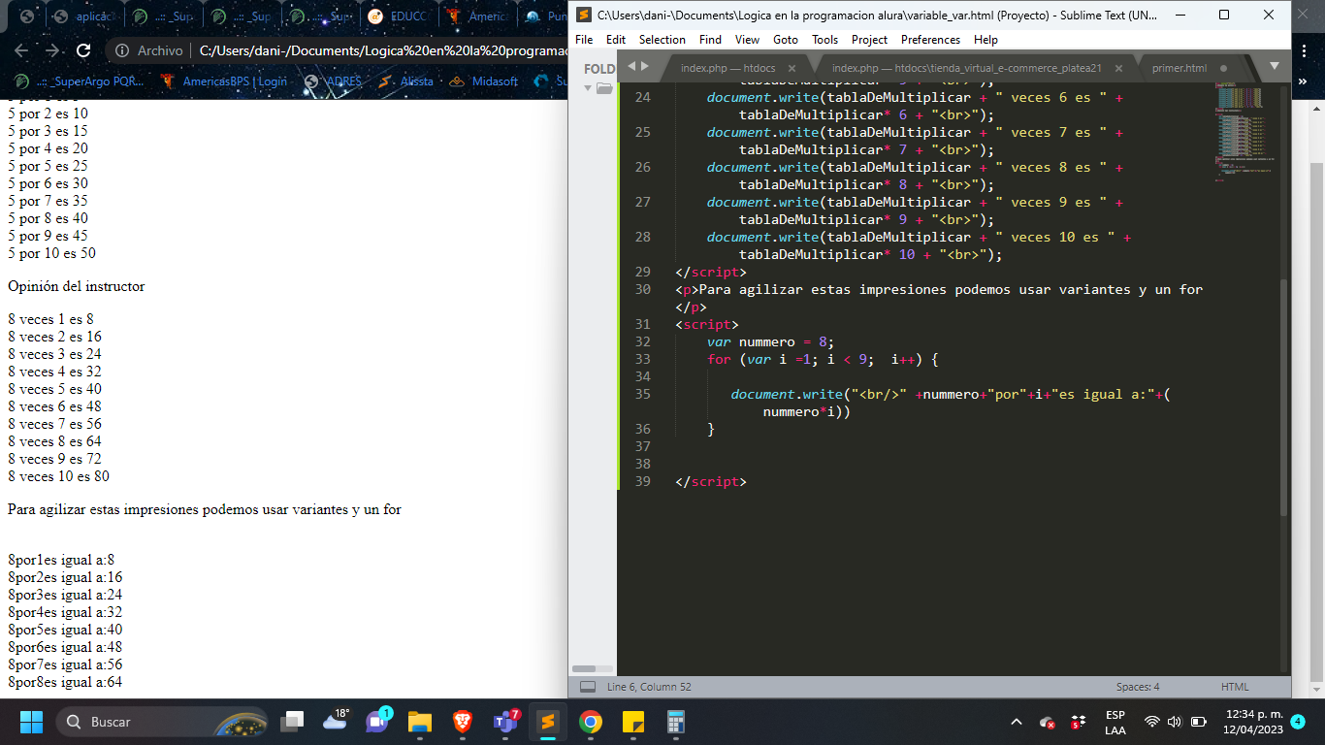The image size is (1325, 745).
Task: Open the File menu in Sublime Text
Action: [584, 40]
